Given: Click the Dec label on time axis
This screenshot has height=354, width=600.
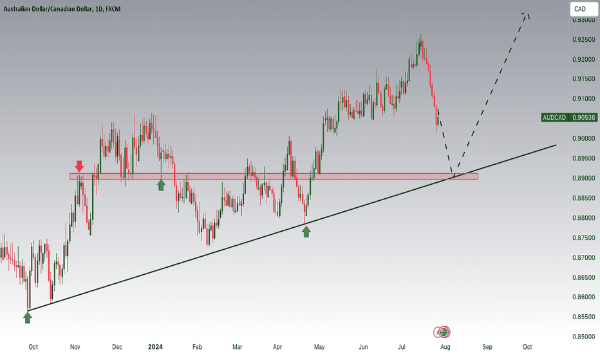Looking at the screenshot, I should click(x=117, y=347).
